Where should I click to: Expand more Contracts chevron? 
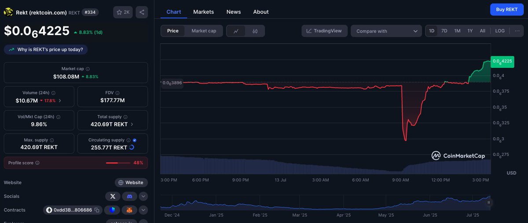143,210
